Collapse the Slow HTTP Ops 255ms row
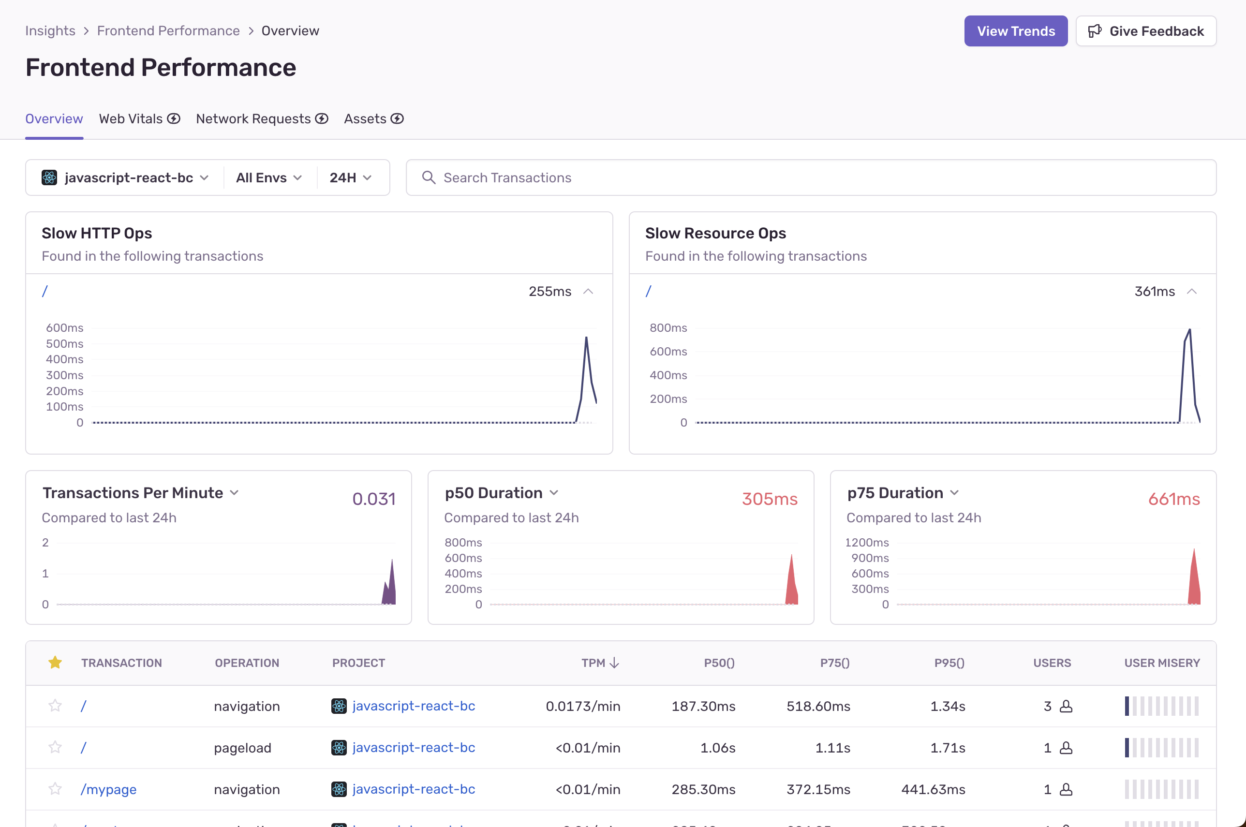1246x827 pixels. [588, 291]
